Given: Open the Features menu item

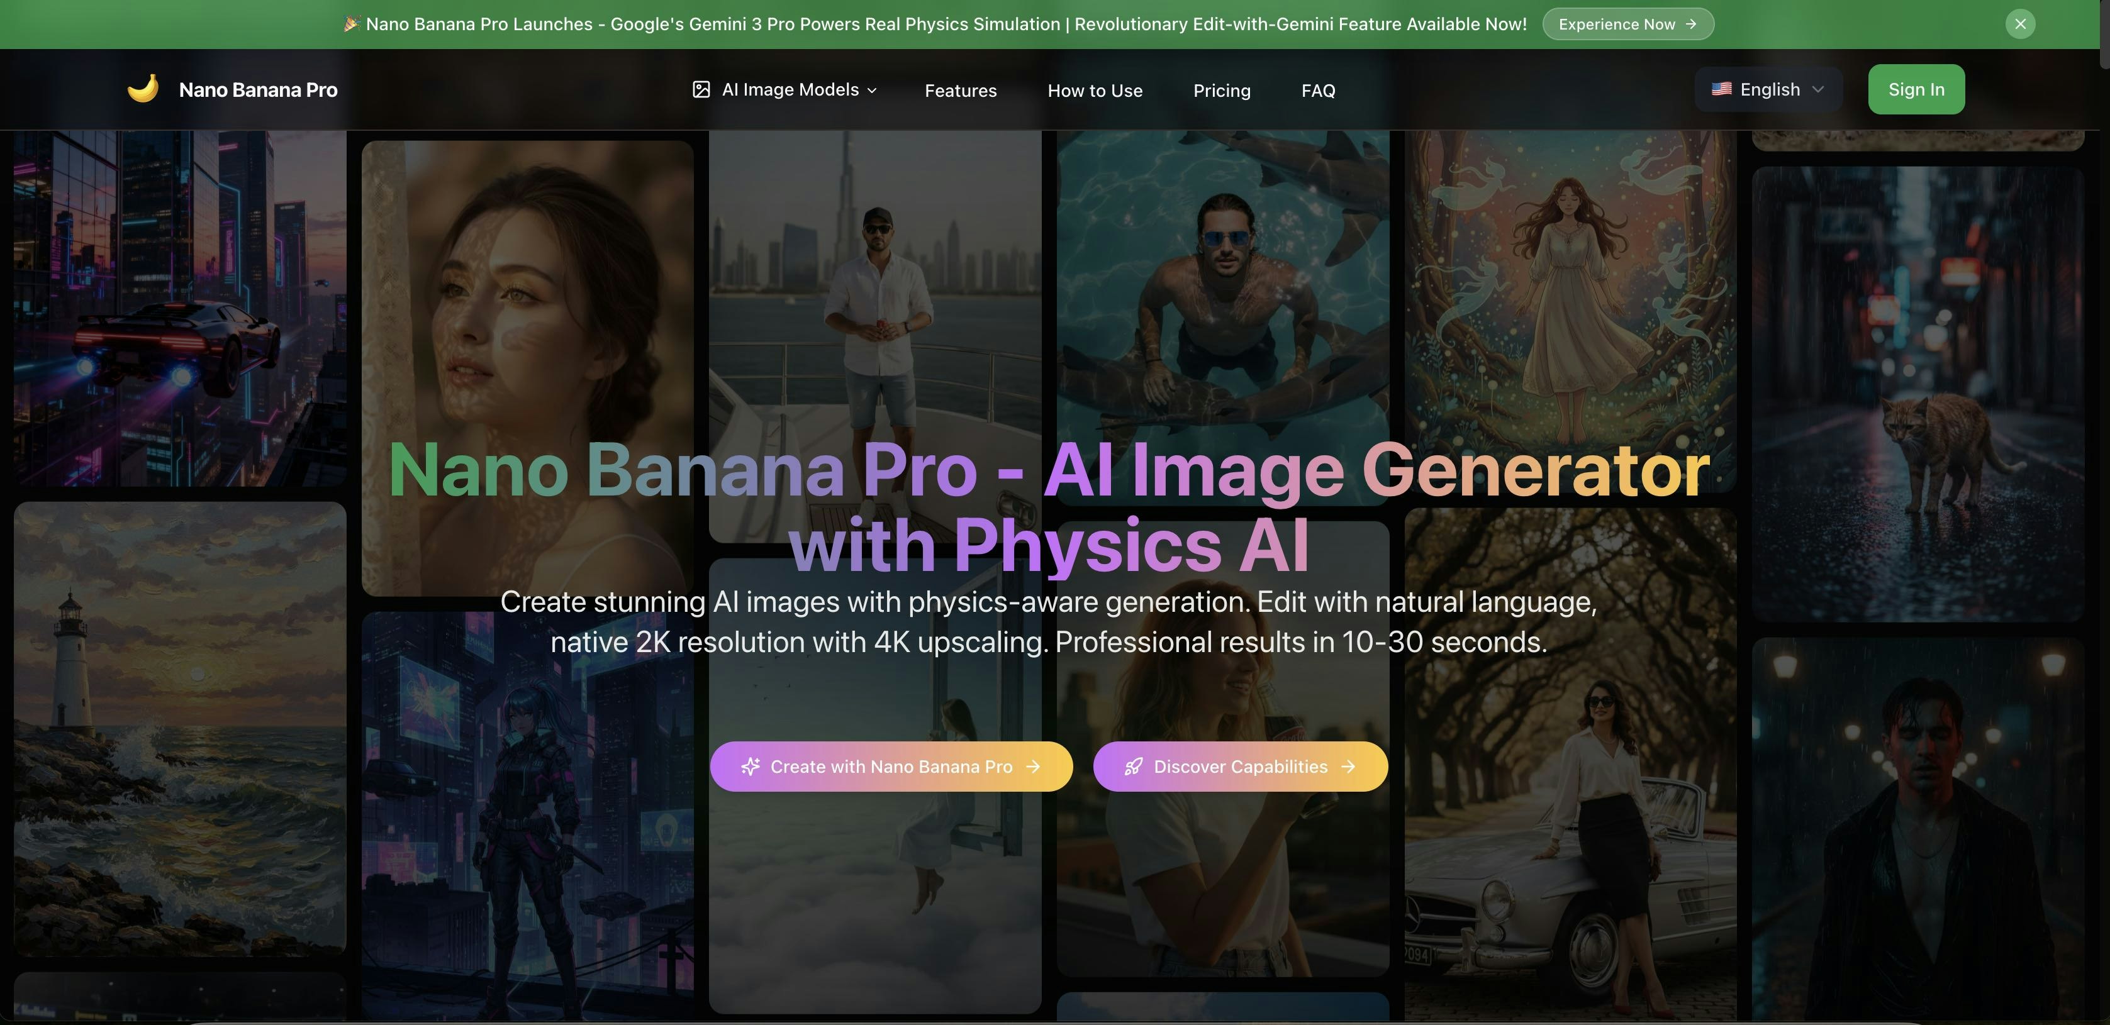Looking at the screenshot, I should [960, 90].
